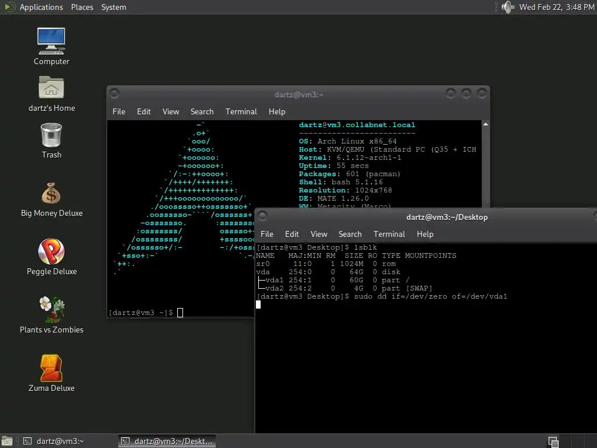The image size is (597, 448).
Task: Click 'dartz@vm3.collabnet.local' header text
Action: 357,125
